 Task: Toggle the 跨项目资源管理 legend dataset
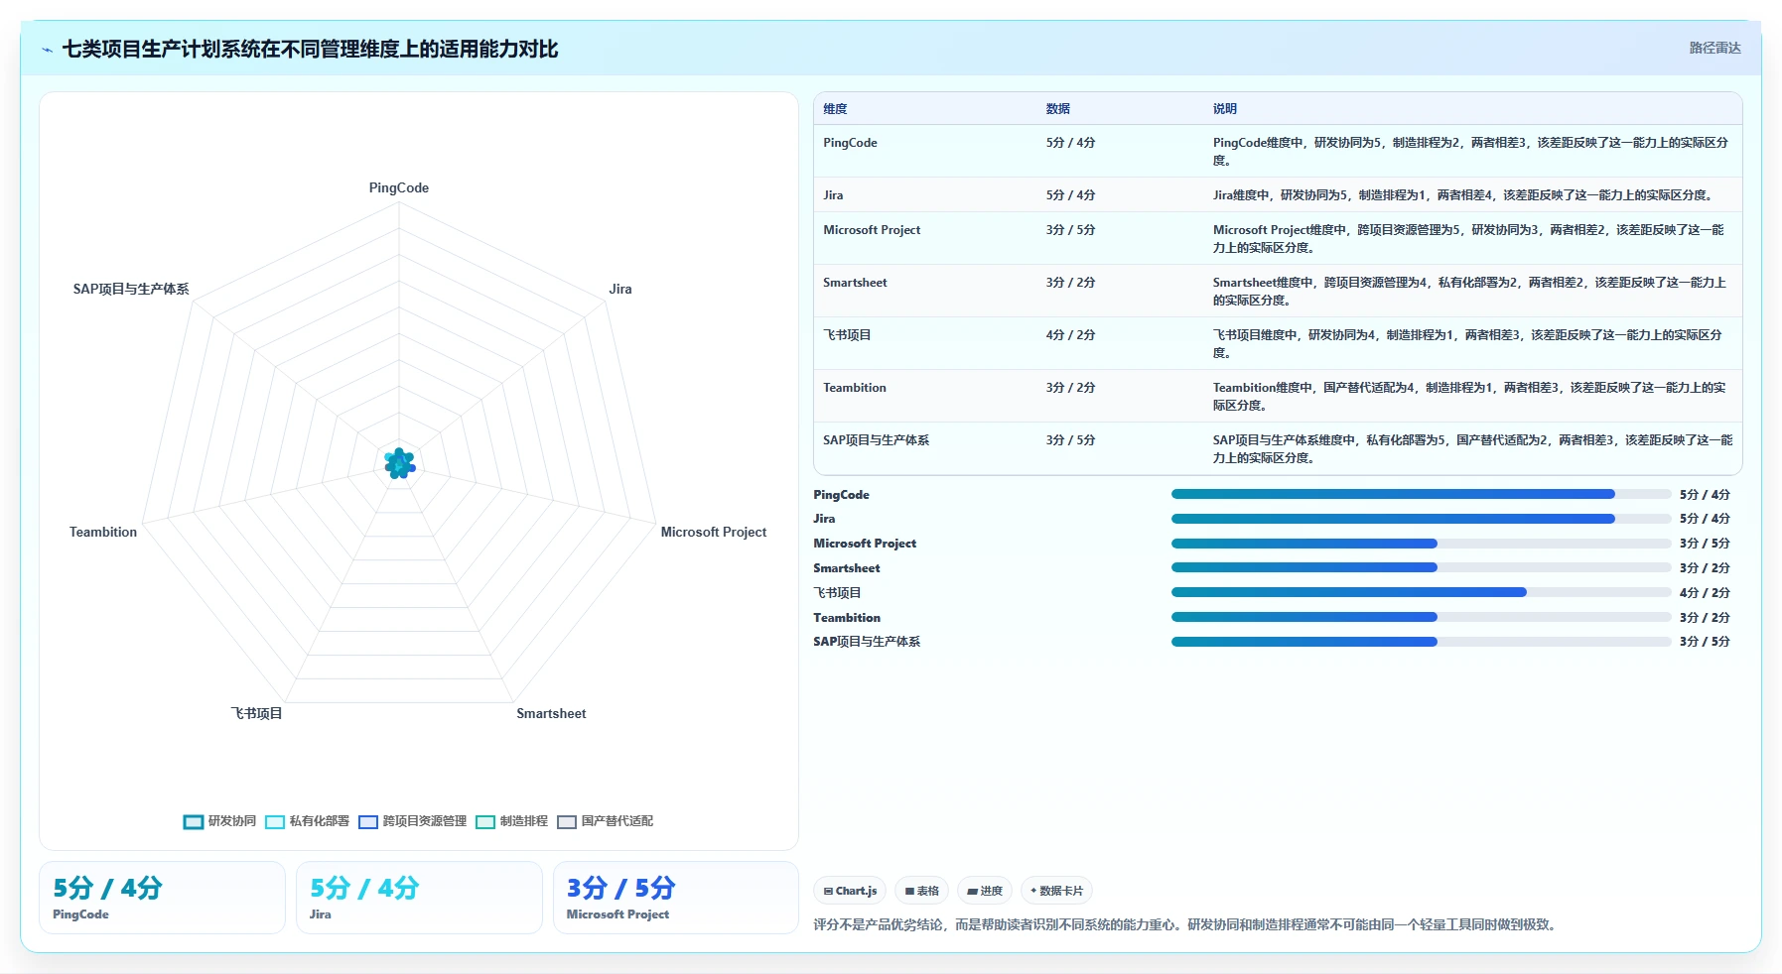[412, 821]
